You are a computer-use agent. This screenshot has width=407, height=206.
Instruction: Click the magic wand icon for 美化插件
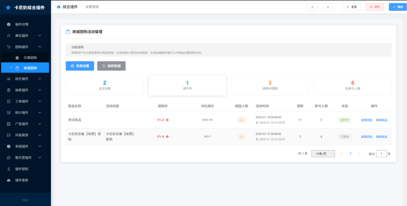tap(9, 35)
